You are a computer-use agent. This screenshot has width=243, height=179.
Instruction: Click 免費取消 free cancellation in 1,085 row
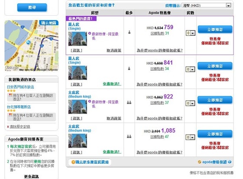(x=112, y=152)
